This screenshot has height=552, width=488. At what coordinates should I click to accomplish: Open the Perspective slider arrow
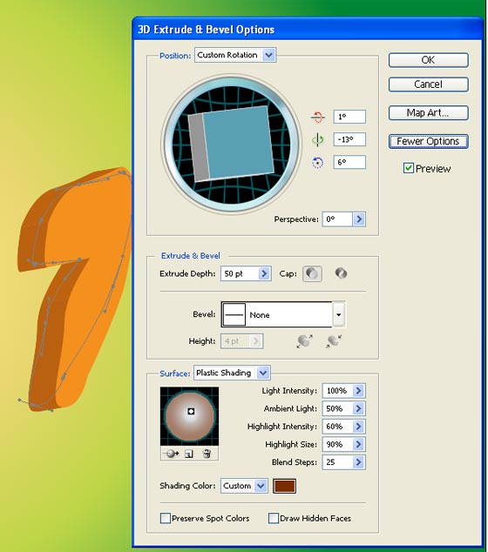coord(359,219)
